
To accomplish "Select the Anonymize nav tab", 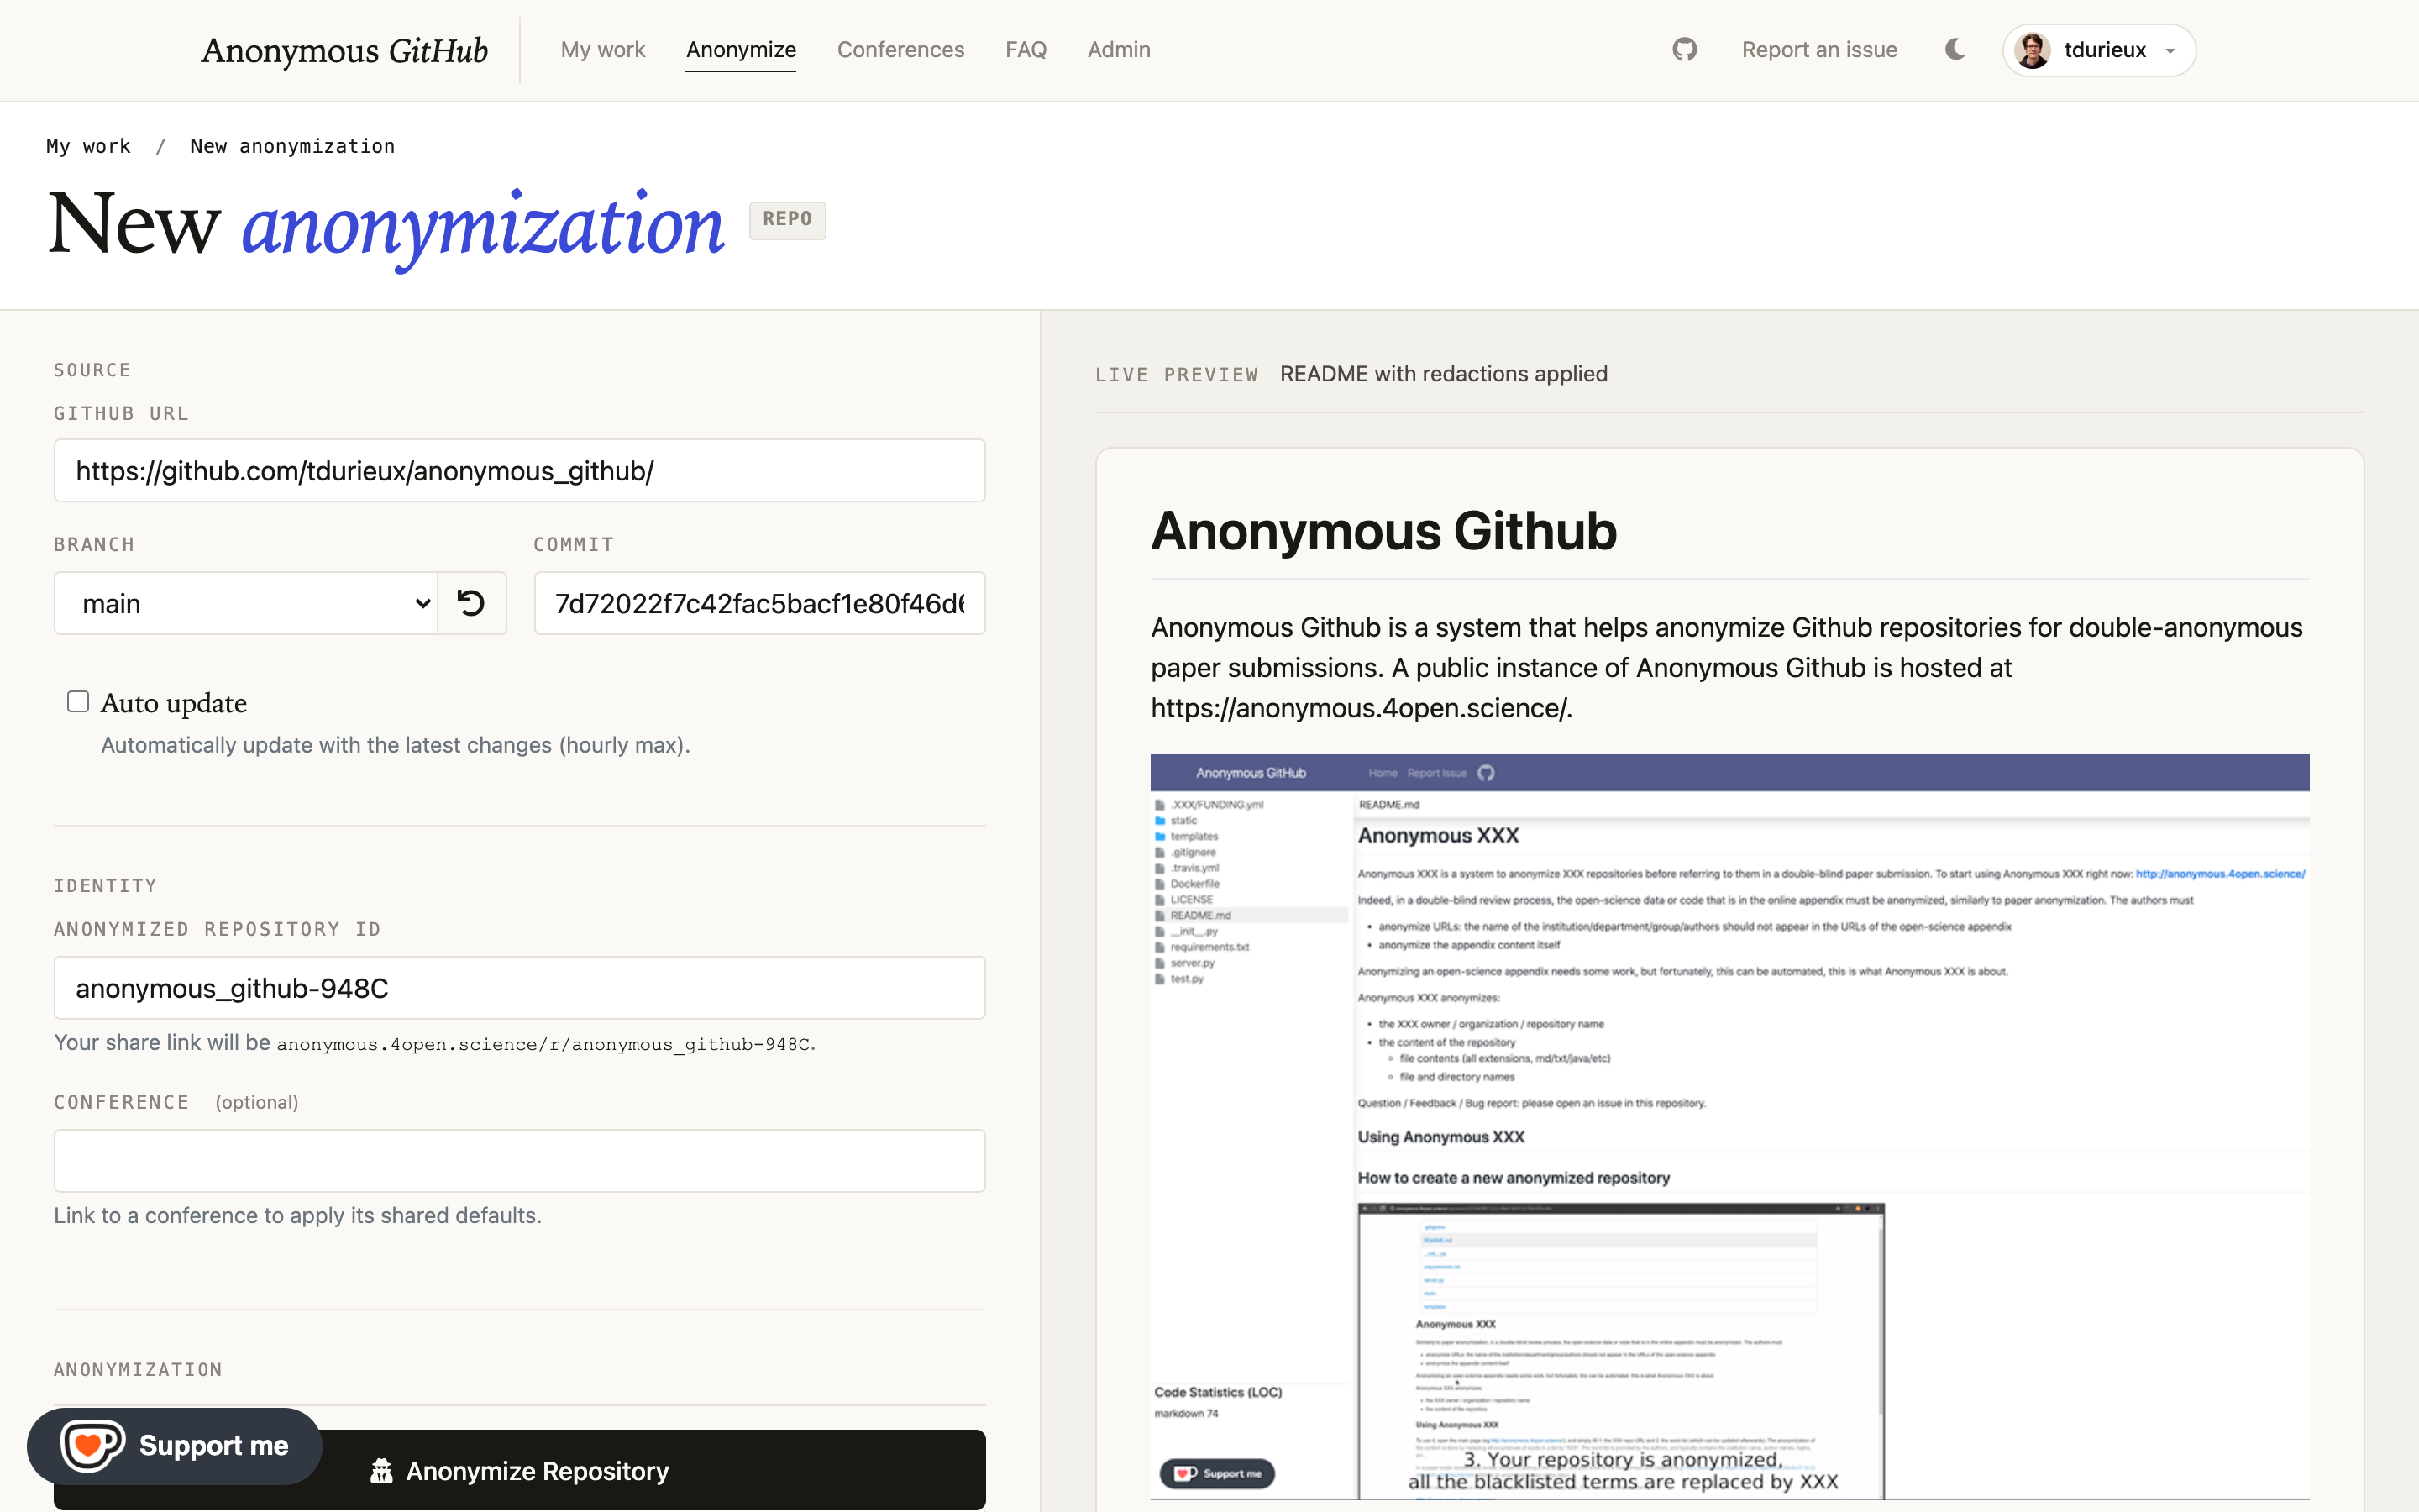I will point(741,49).
